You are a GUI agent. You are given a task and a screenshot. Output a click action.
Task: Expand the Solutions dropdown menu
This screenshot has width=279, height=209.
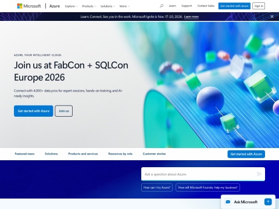point(108,6)
